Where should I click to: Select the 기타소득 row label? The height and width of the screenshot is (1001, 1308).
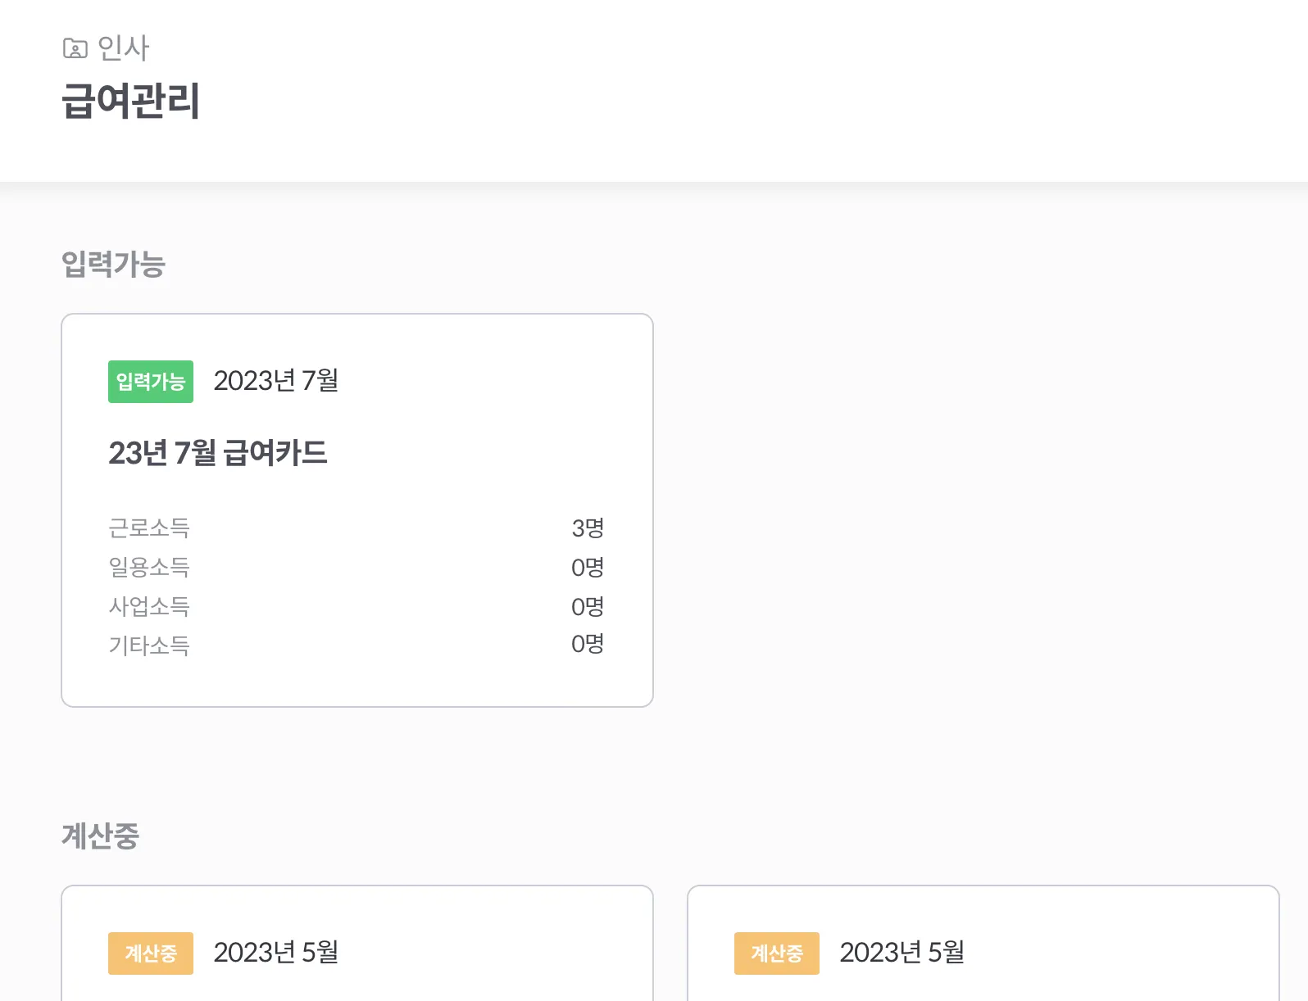(x=149, y=645)
